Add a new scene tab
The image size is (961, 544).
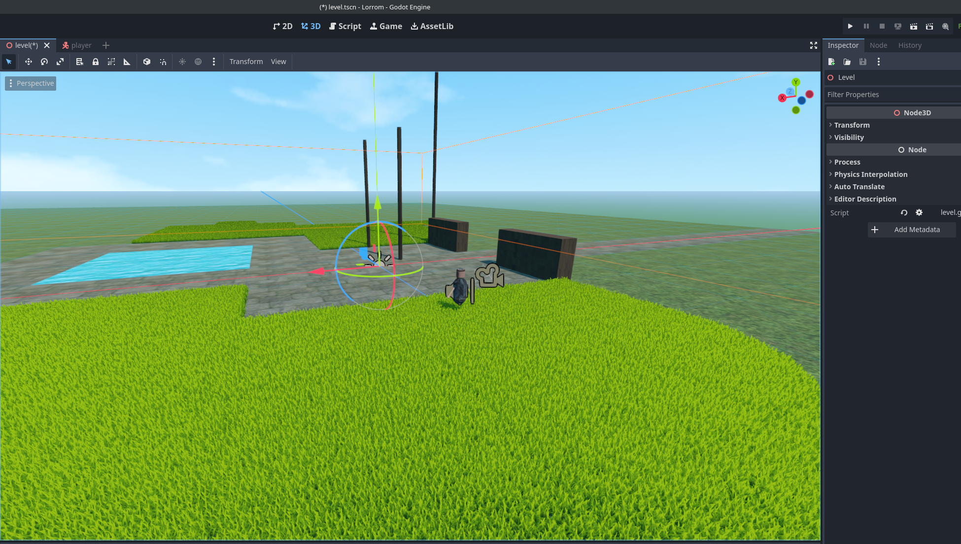click(x=106, y=45)
